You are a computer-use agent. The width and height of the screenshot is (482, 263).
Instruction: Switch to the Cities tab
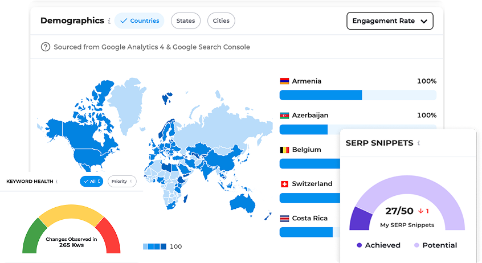221,21
